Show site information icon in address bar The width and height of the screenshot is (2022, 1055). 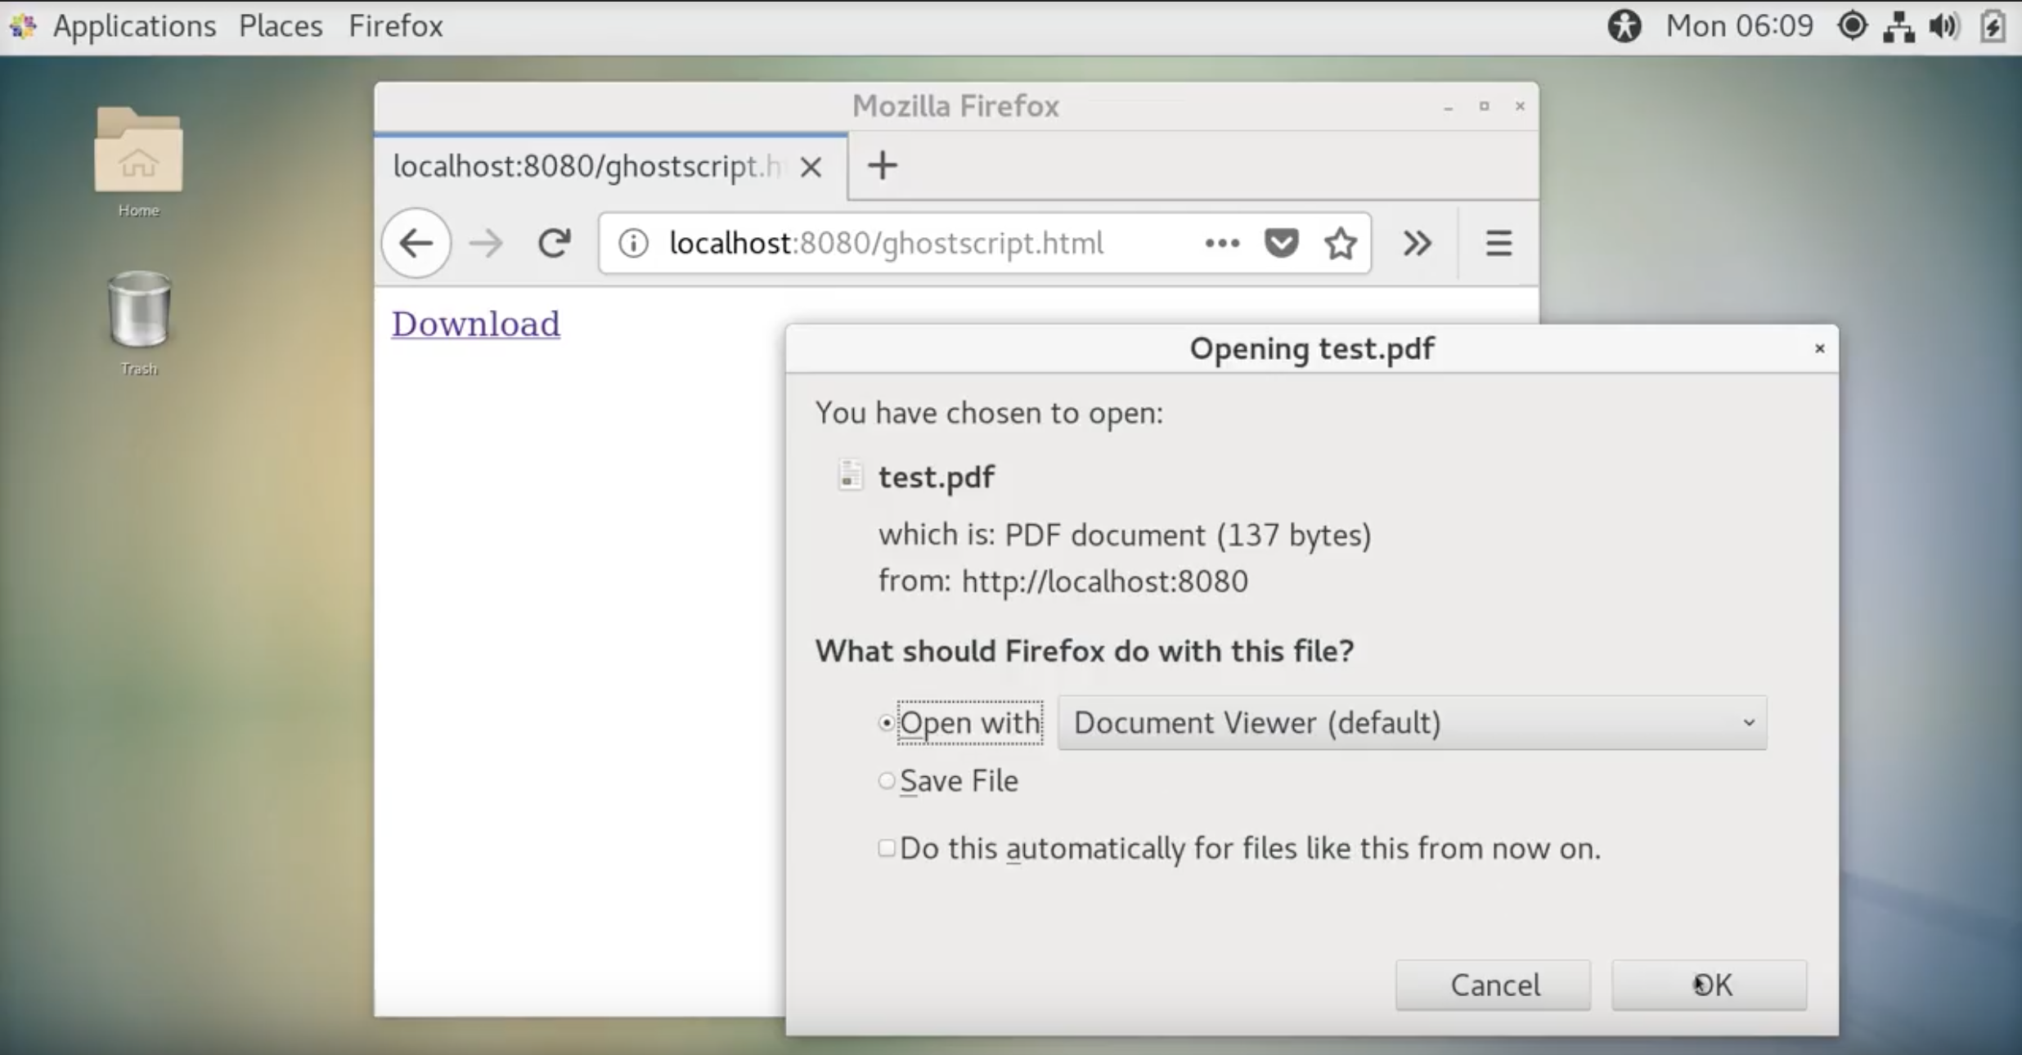pos(633,243)
